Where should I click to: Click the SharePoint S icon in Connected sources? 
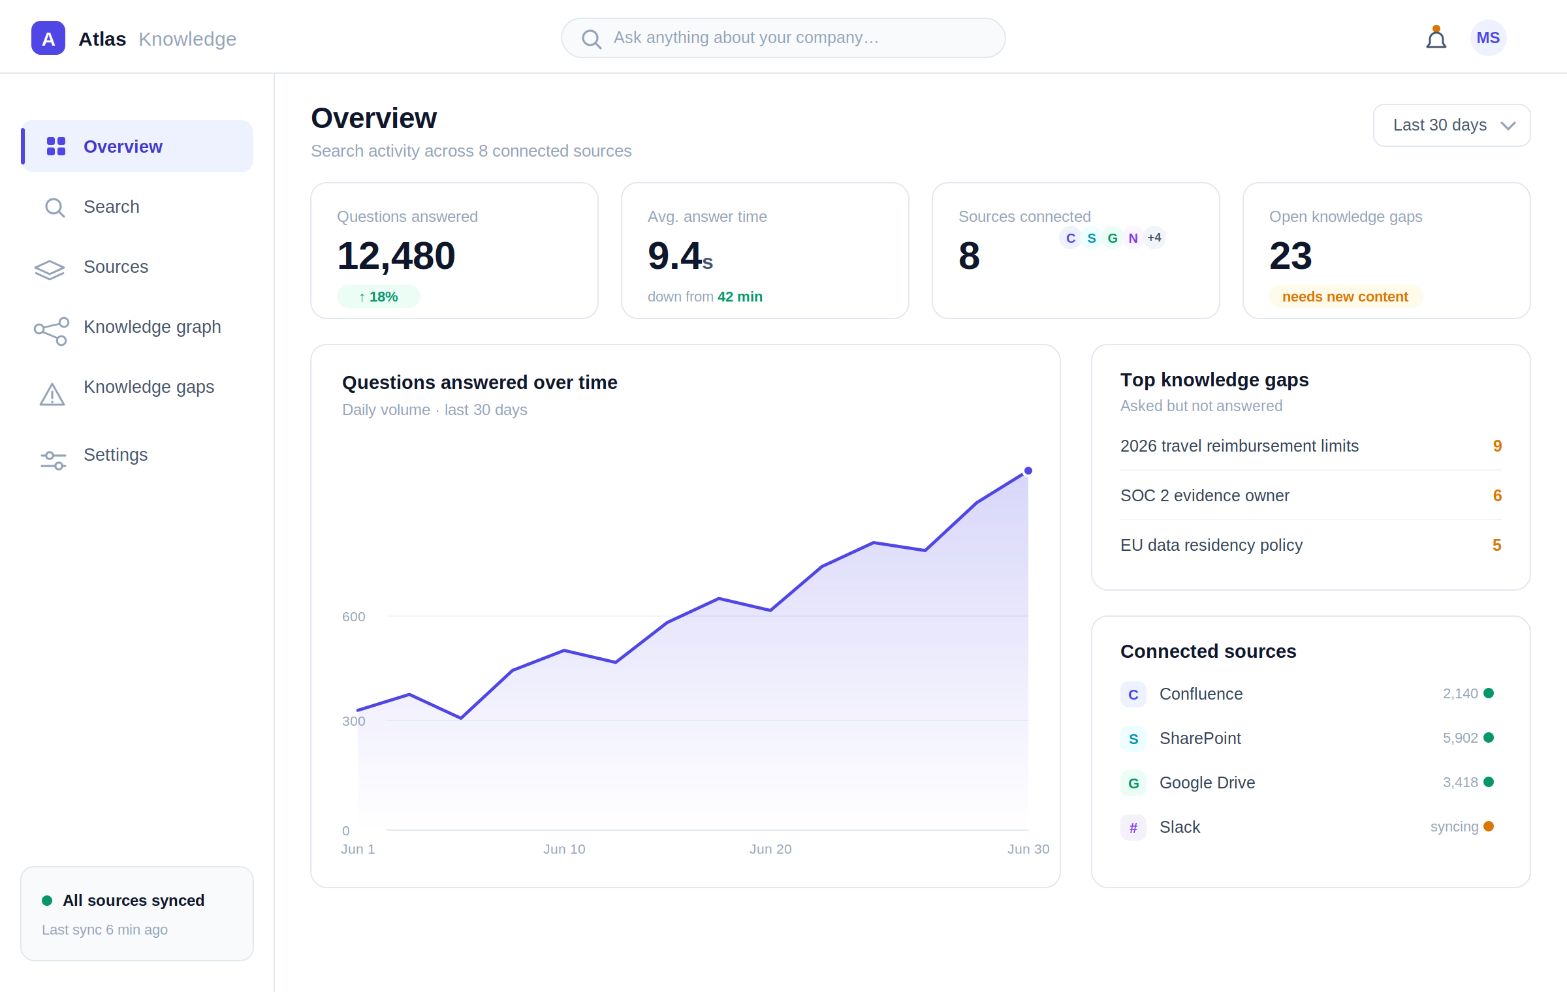click(x=1133, y=739)
